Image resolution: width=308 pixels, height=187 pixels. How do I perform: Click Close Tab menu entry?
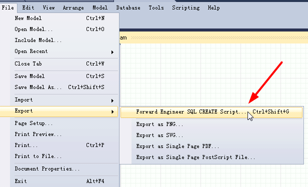point(59,64)
